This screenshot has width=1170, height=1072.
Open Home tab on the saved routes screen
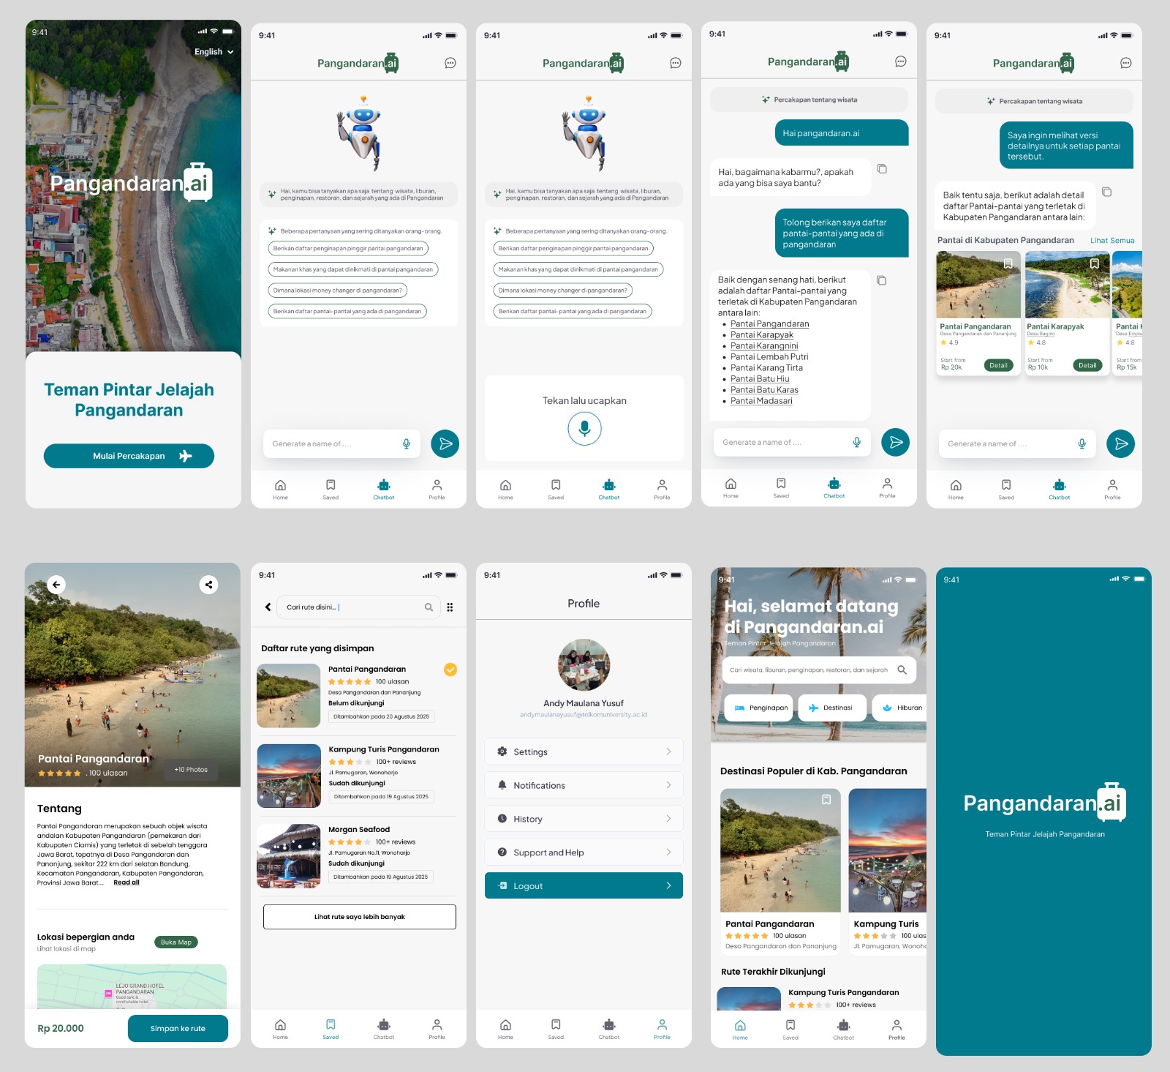tap(280, 1029)
